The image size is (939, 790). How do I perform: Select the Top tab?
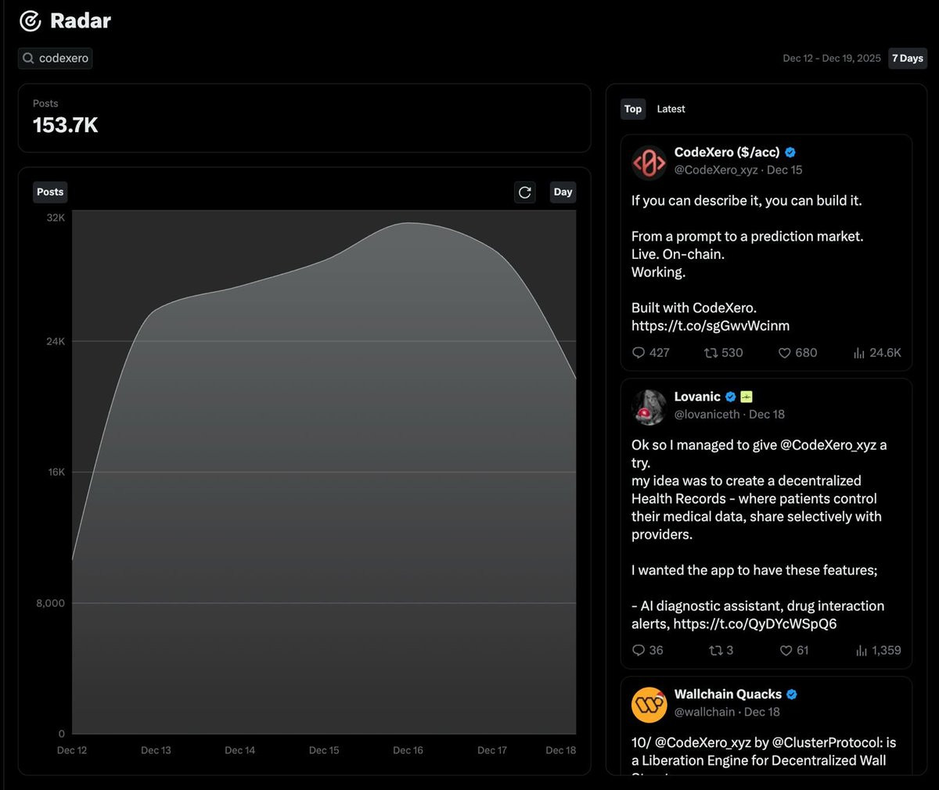tap(633, 110)
